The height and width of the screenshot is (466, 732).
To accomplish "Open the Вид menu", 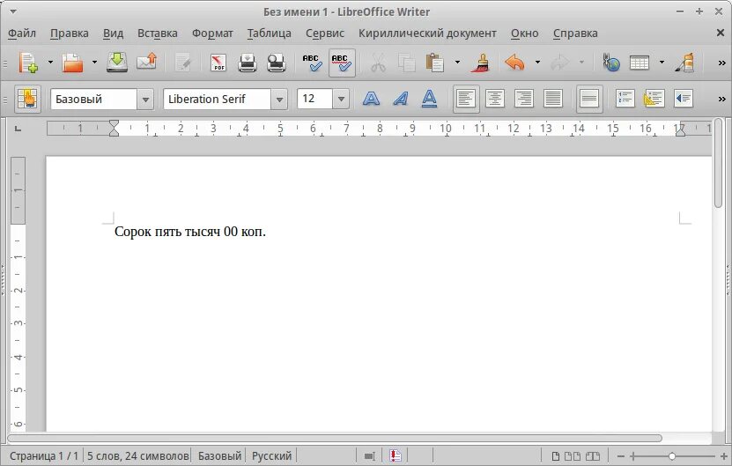I will tap(113, 33).
